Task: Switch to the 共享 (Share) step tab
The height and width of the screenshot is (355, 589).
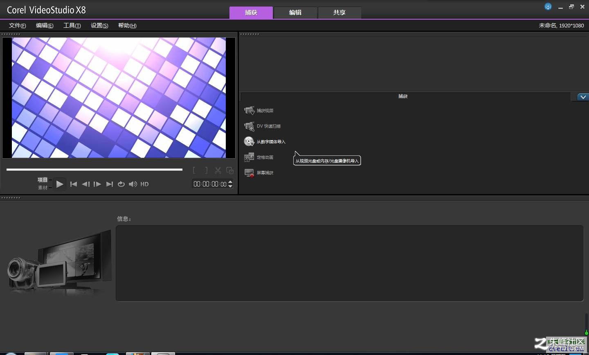Action: 339,13
